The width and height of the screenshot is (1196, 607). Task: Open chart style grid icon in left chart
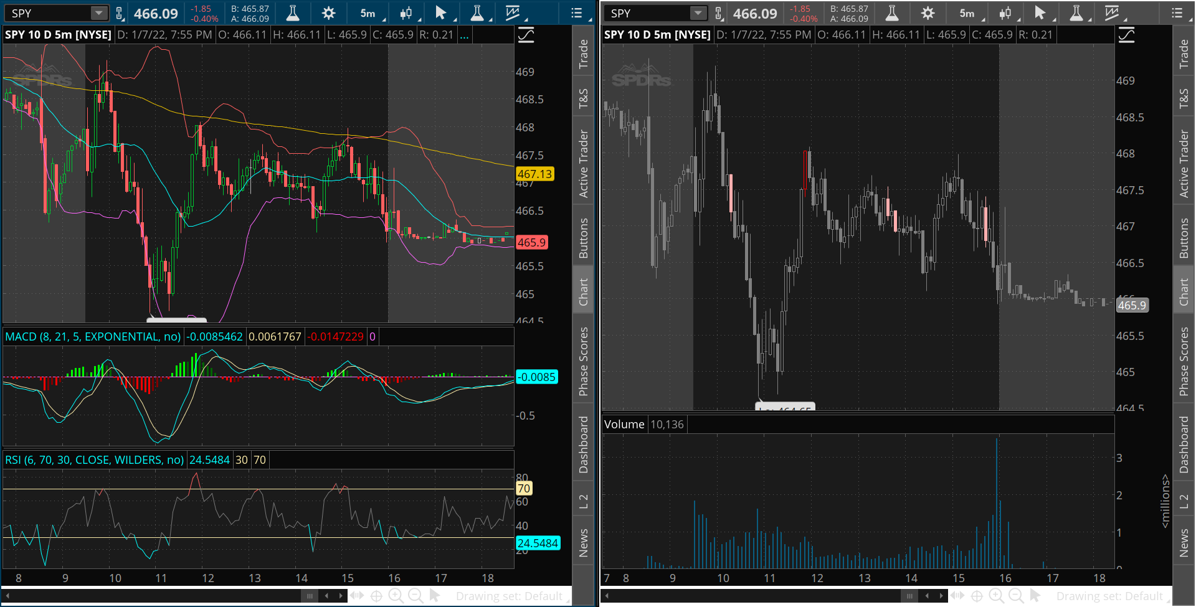513,13
